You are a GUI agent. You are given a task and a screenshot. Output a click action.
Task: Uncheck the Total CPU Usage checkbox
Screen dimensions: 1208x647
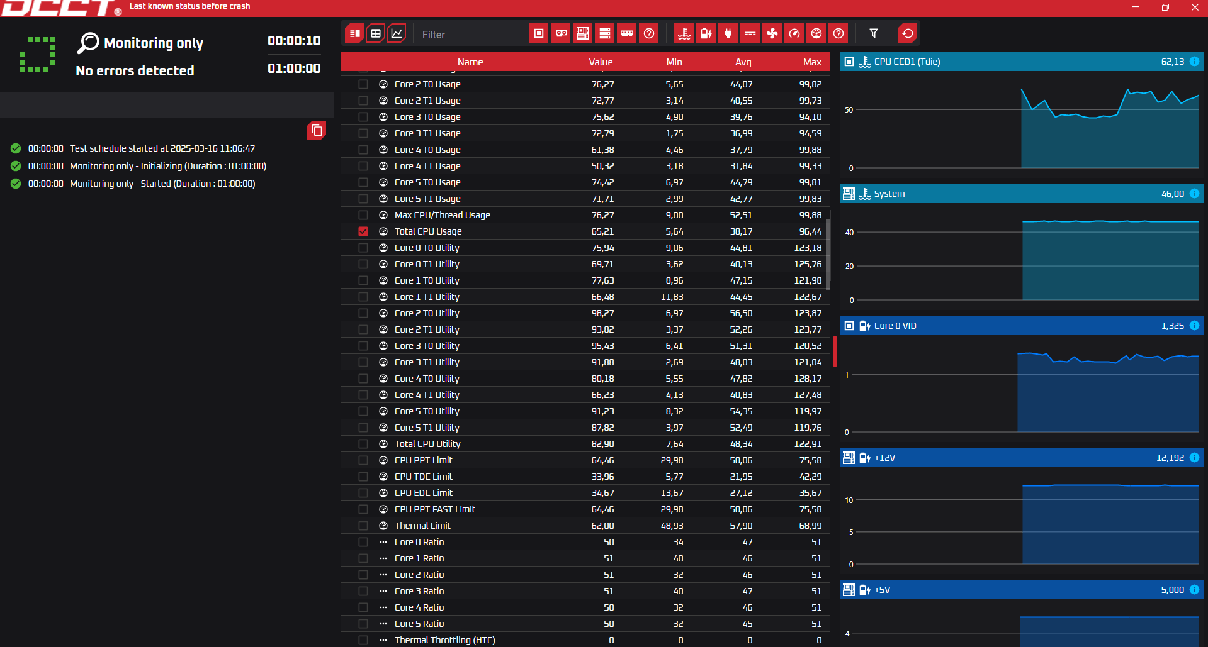click(x=363, y=231)
